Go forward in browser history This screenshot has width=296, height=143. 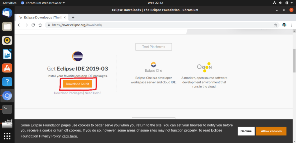tap(26, 25)
